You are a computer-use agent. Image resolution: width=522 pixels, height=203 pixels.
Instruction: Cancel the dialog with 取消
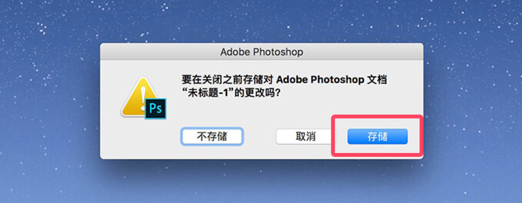tap(305, 137)
